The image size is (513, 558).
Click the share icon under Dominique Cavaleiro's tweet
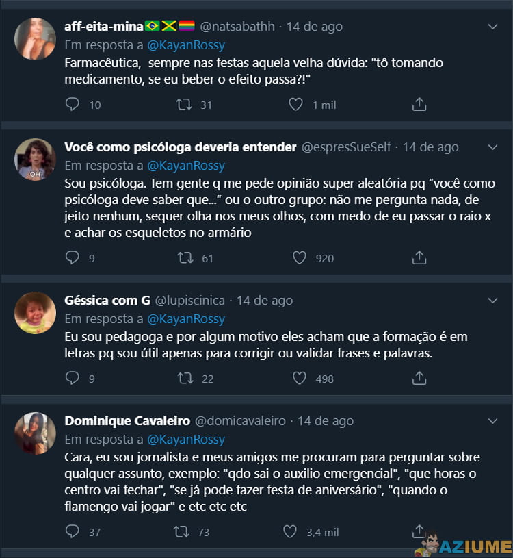click(x=419, y=532)
